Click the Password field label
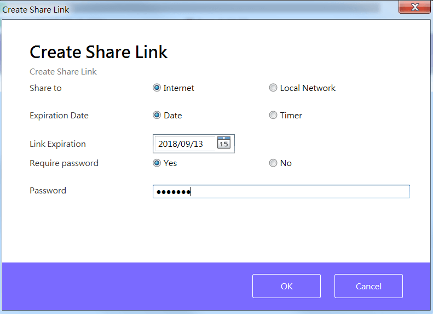Screen dimensions: 433x314 (48, 191)
